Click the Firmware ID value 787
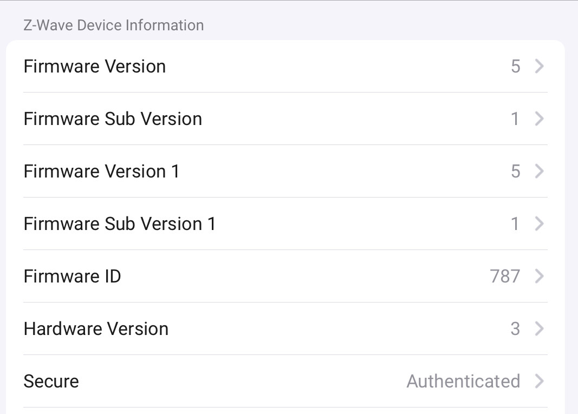The height and width of the screenshot is (414, 578). pyautogui.click(x=505, y=277)
